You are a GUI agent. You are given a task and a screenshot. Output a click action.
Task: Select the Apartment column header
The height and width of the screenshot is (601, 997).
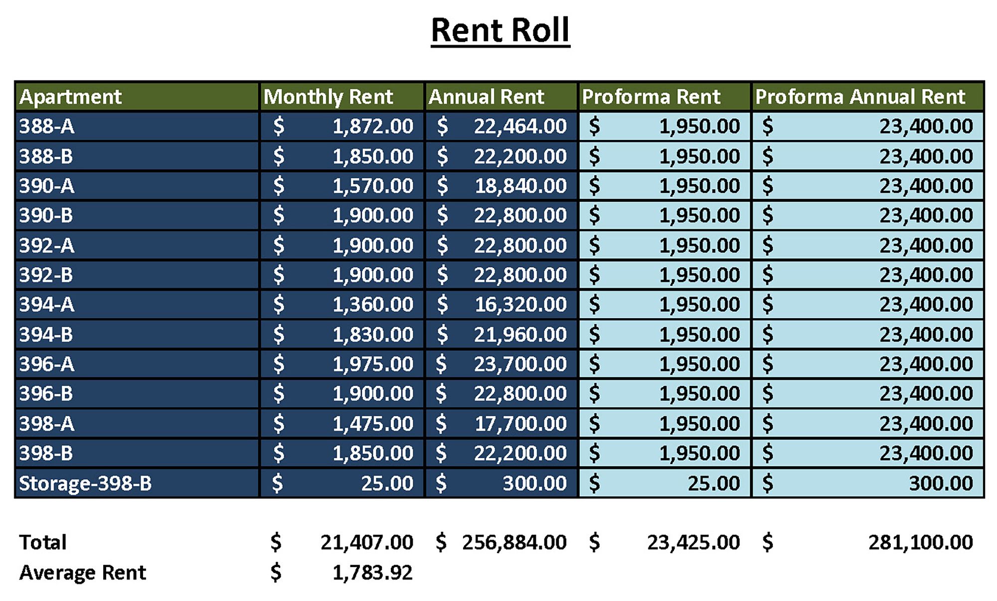point(70,97)
